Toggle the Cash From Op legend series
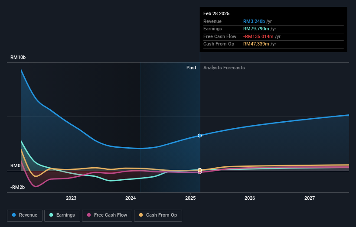 [x=158, y=215]
